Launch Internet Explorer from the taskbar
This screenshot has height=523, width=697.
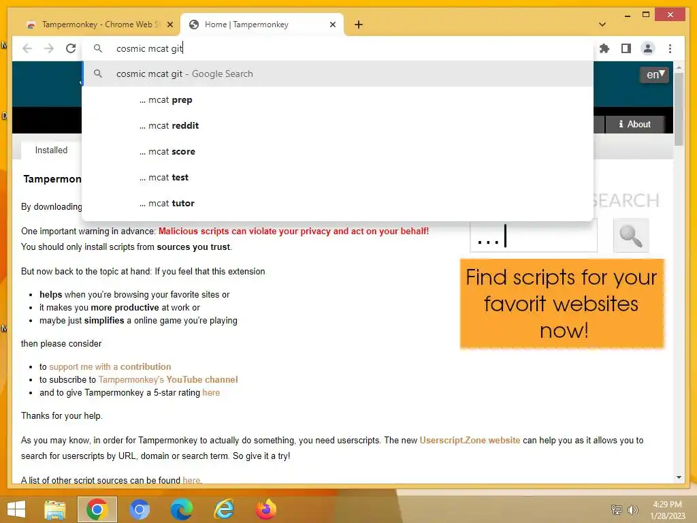[224, 509]
